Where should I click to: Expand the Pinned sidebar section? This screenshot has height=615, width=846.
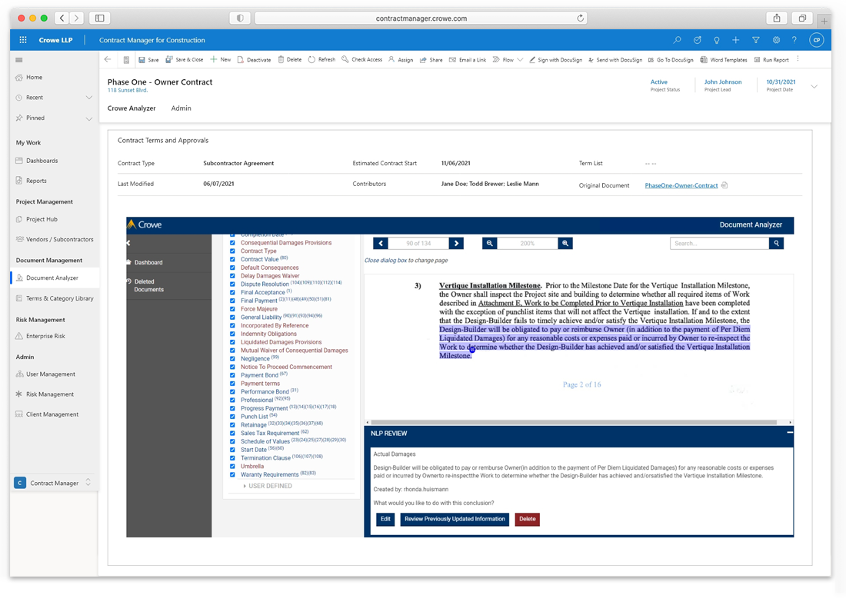(89, 118)
